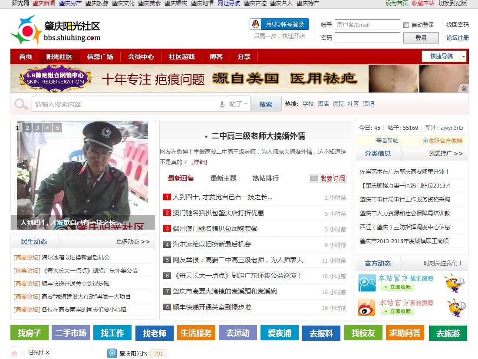Screen dimensions: 478x359
Task: Select slide number 5 on carousel
Action: click(x=58, y=128)
